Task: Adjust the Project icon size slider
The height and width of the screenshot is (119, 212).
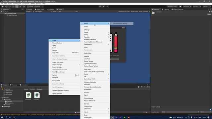Action: pos(146,112)
